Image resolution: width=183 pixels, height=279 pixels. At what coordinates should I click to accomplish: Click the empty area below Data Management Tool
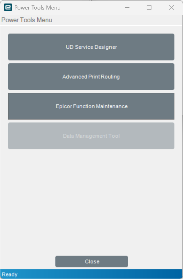coord(91,201)
